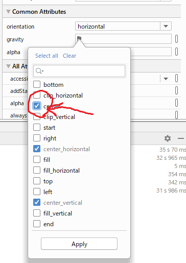
Task: Click Select all link in popup
Action: point(46,56)
